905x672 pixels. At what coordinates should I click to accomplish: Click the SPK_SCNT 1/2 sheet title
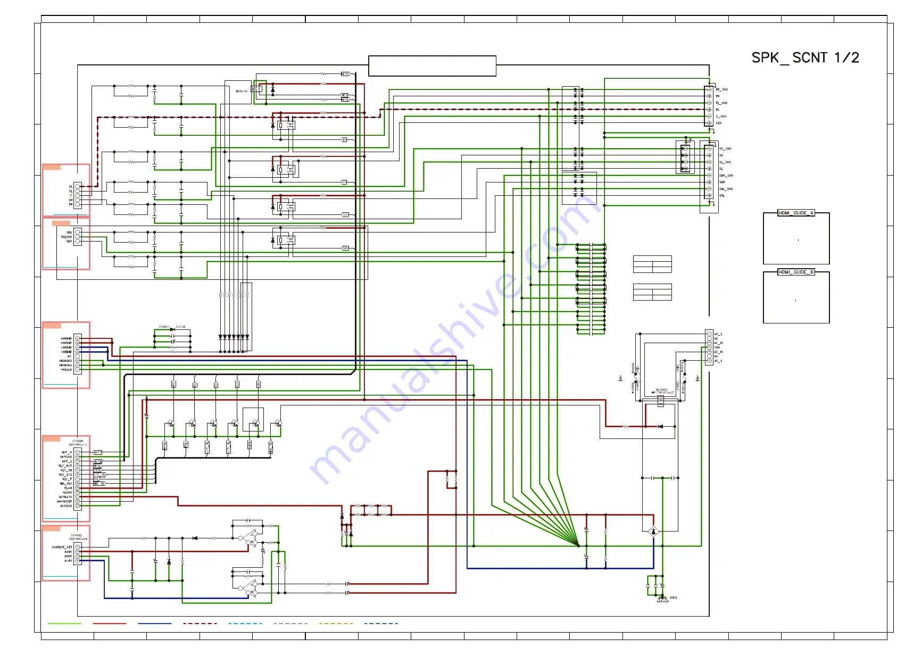point(805,57)
